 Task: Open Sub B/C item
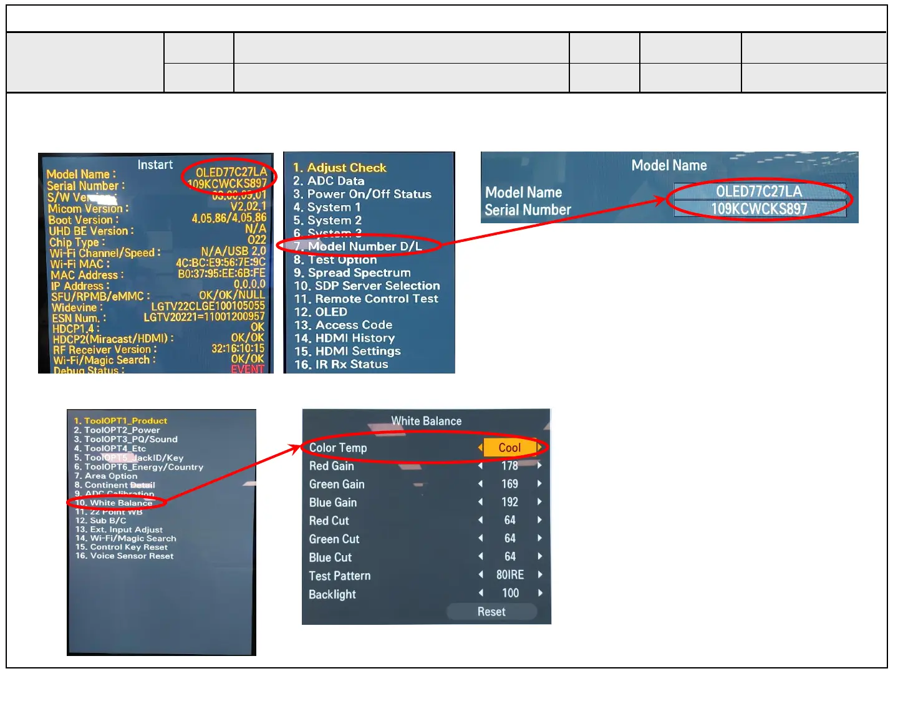tap(100, 520)
